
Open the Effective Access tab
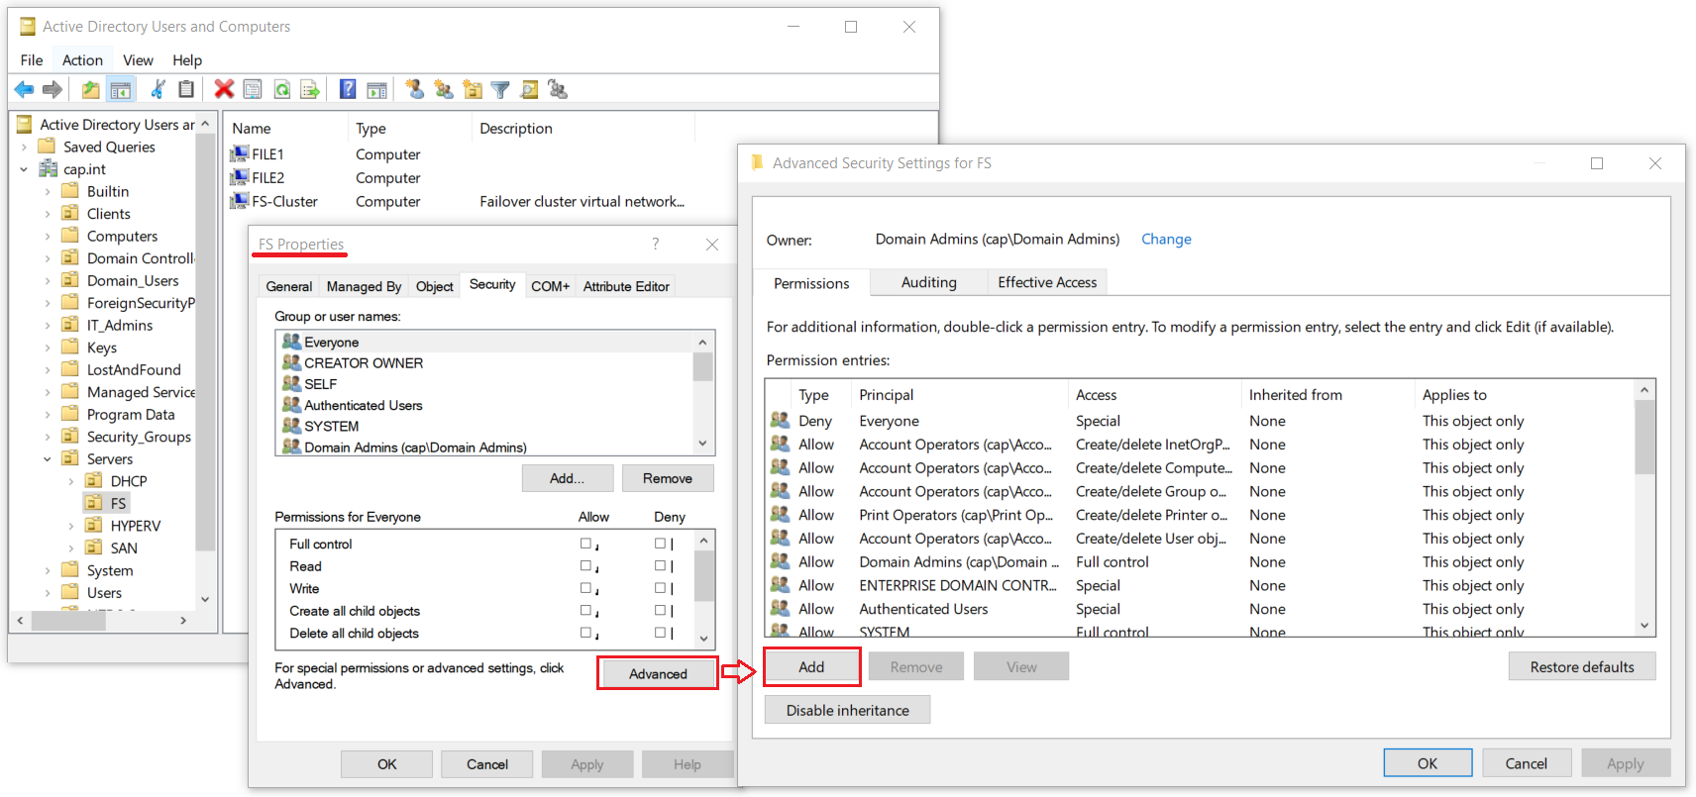(x=1047, y=282)
